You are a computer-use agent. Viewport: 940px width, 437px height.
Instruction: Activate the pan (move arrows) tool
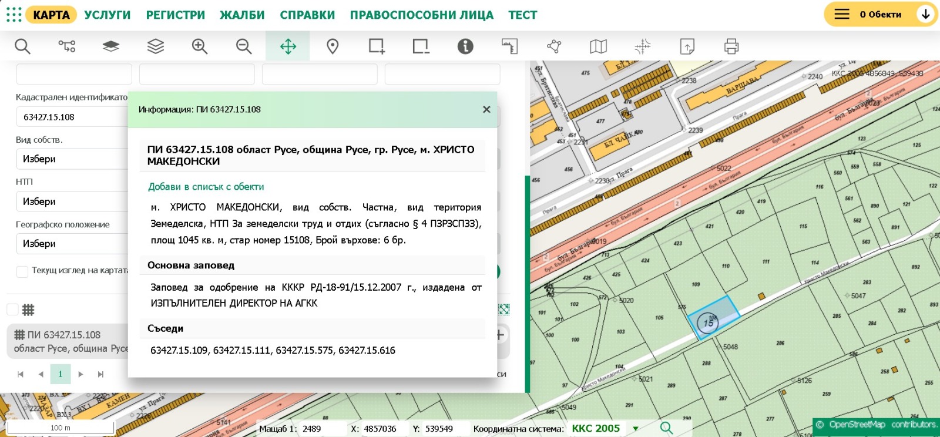288,46
